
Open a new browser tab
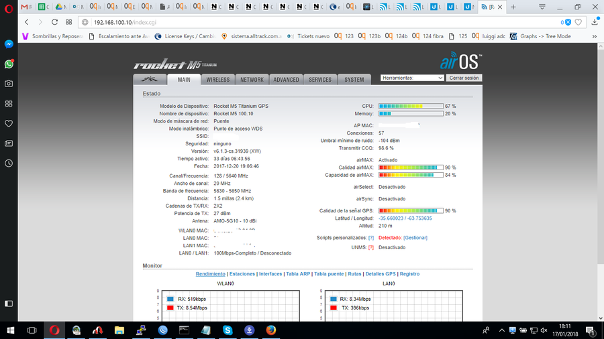pos(513,7)
